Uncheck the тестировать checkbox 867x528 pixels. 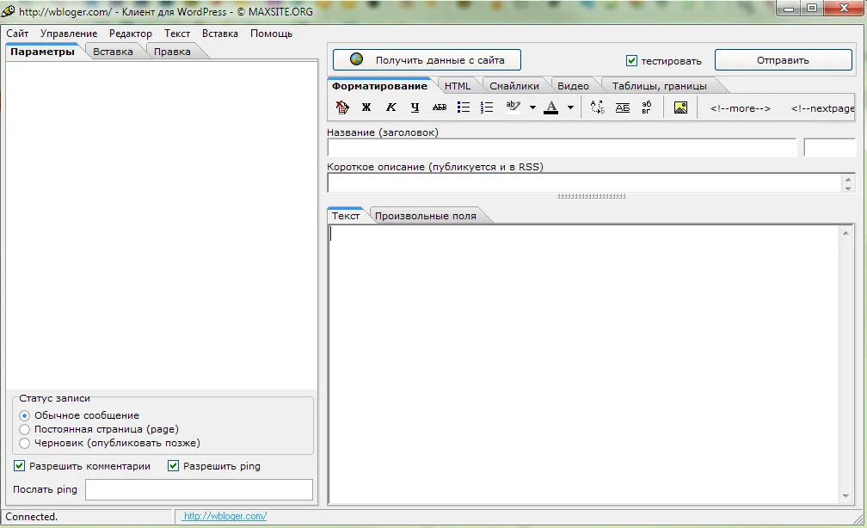(631, 61)
